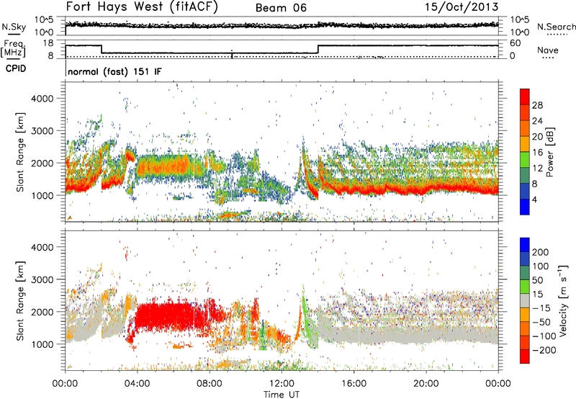The height and width of the screenshot is (399, 576).
Task: Click the 'normal (fast) 151 IF' text
Action: pyautogui.click(x=114, y=71)
